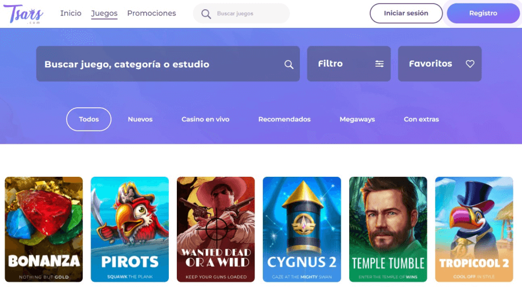Open the Filtro options
The height and width of the screenshot is (287, 522).
point(349,64)
